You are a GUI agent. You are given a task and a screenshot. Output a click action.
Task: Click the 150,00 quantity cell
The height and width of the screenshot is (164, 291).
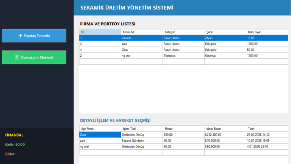click(183, 135)
